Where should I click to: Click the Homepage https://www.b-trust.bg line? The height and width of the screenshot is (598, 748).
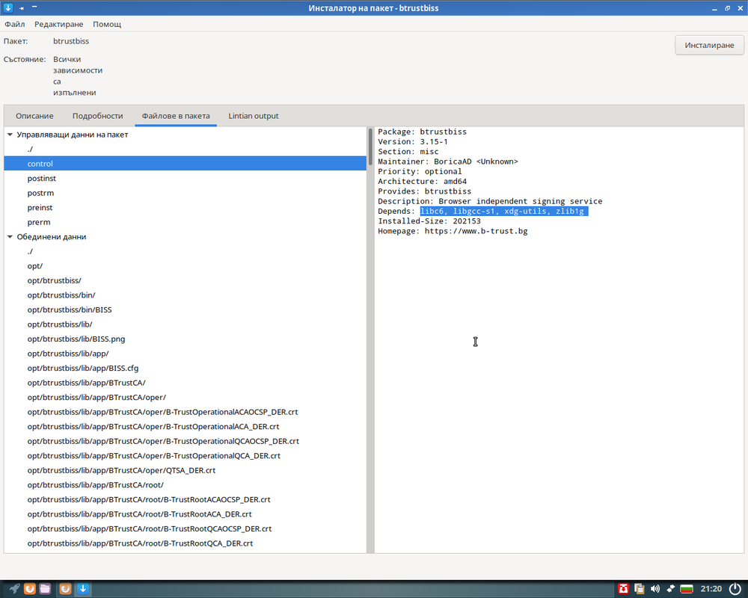tap(453, 231)
